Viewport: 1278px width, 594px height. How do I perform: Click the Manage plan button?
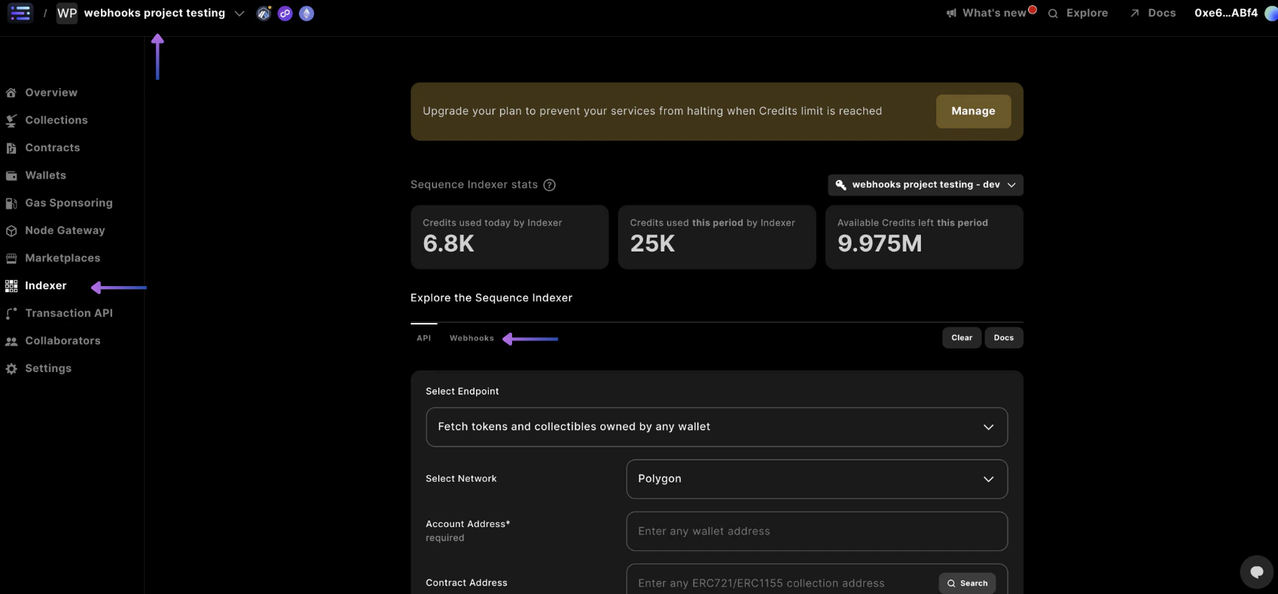coord(973,111)
